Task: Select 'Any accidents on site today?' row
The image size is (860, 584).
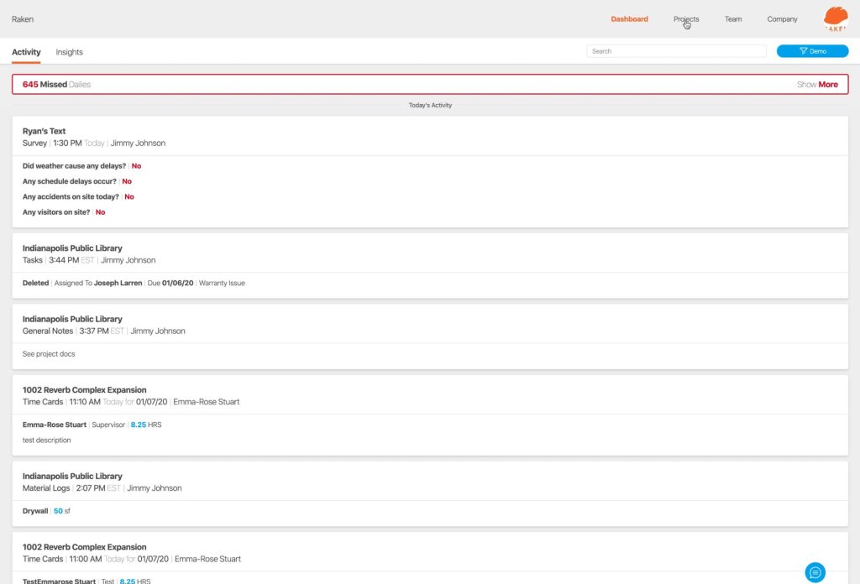Action: coord(78,196)
